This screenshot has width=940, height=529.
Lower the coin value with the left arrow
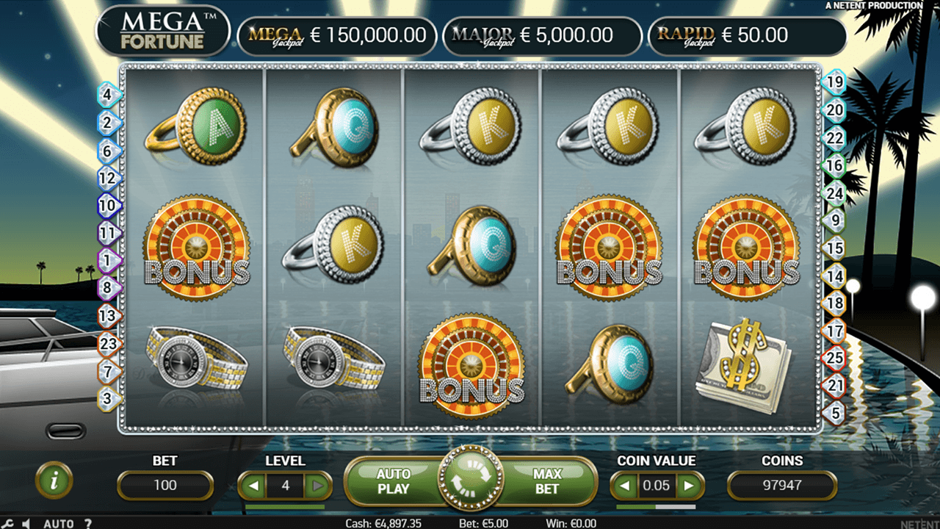[x=625, y=486]
